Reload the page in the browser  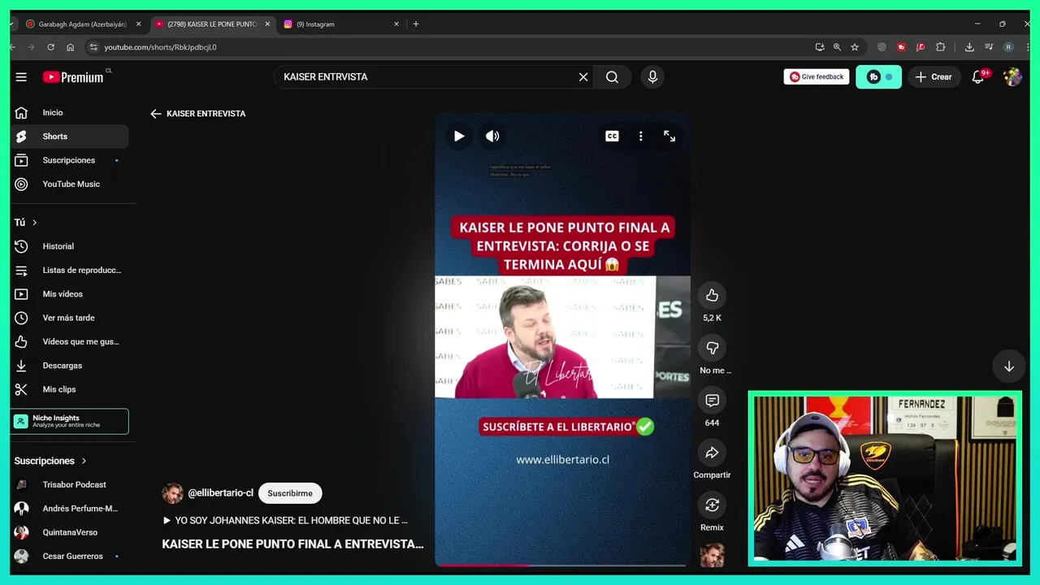click(x=50, y=47)
